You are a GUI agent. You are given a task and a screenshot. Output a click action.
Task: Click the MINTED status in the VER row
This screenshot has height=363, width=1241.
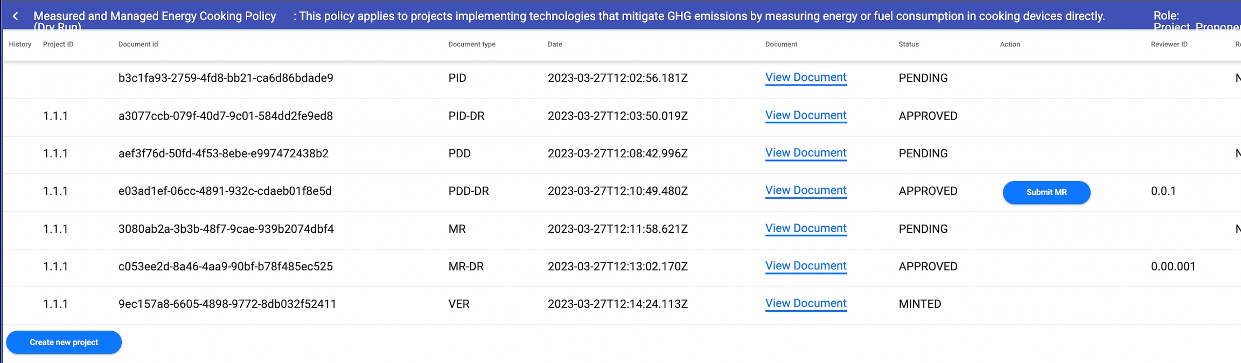920,304
